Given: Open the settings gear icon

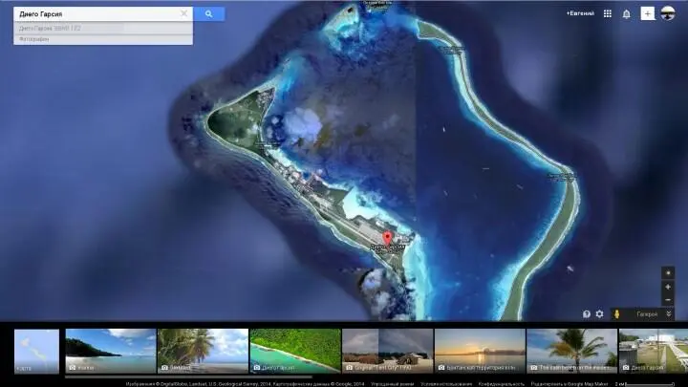Looking at the screenshot, I should pyautogui.click(x=600, y=313).
